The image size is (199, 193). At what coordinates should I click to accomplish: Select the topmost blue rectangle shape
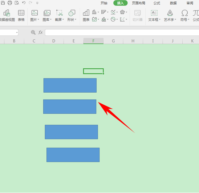pos(70,85)
